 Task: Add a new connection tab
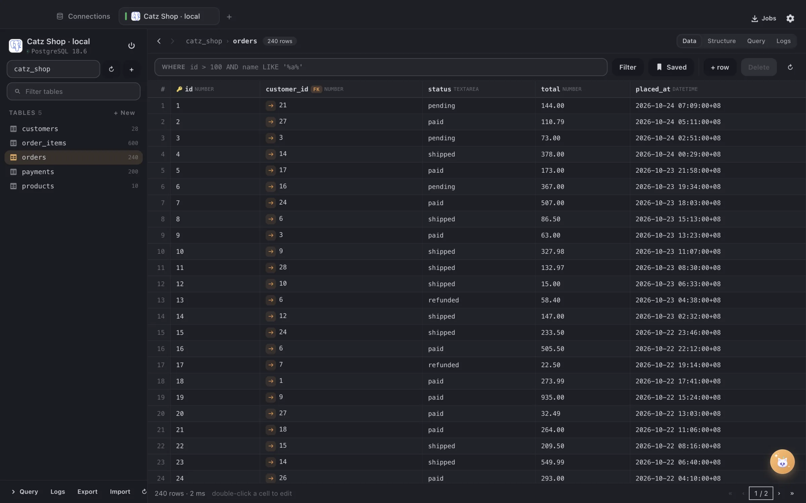coord(229,17)
